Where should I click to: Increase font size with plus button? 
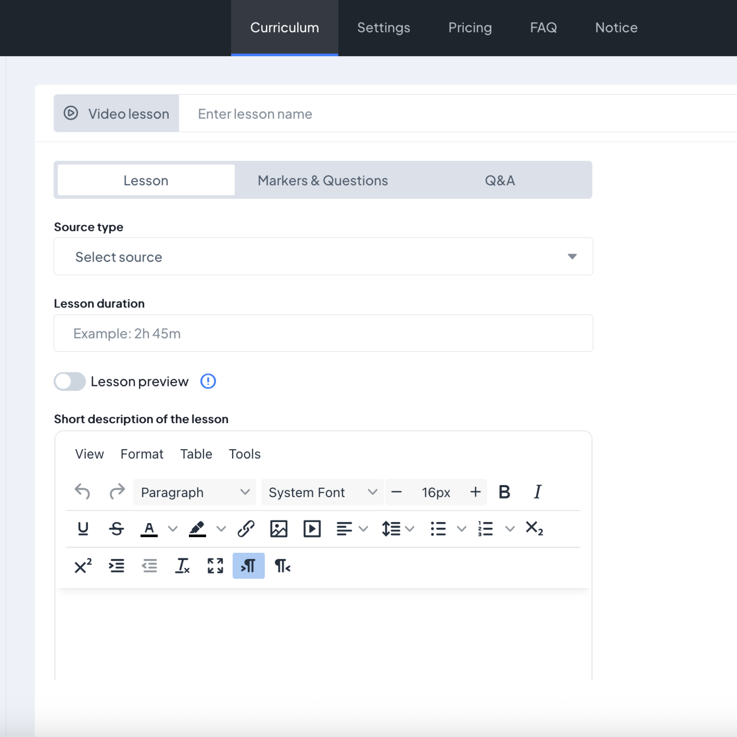point(475,492)
